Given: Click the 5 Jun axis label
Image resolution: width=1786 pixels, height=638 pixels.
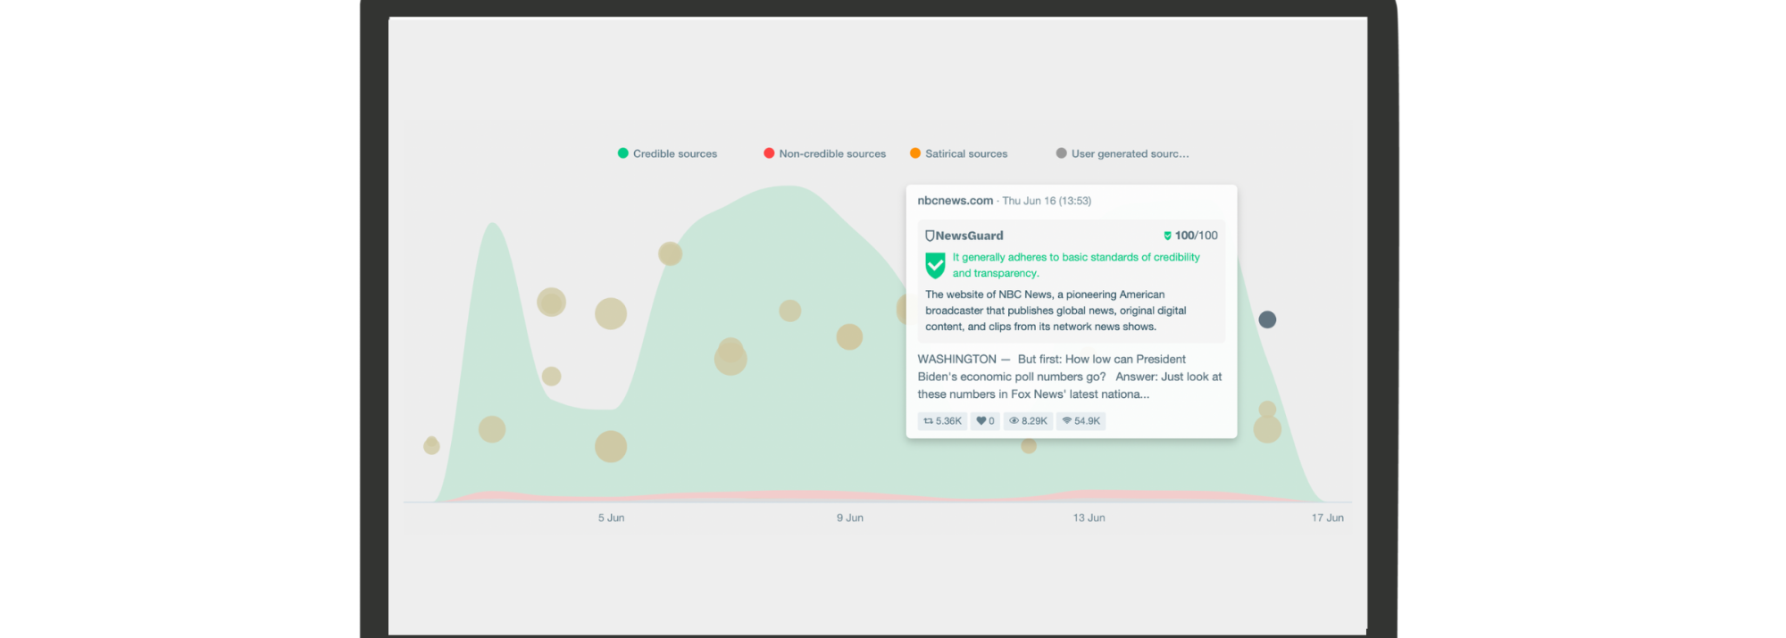Looking at the screenshot, I should coord(611,518).
